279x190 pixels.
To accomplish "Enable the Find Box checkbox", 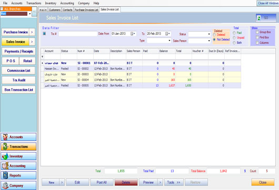I will pyautogui.click(x=257, y=37).
